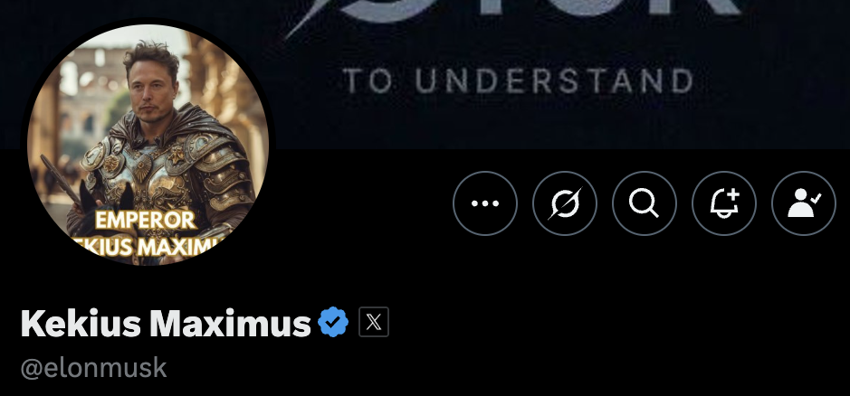Click the armored figure in the avatar

[x=163, y=163]
